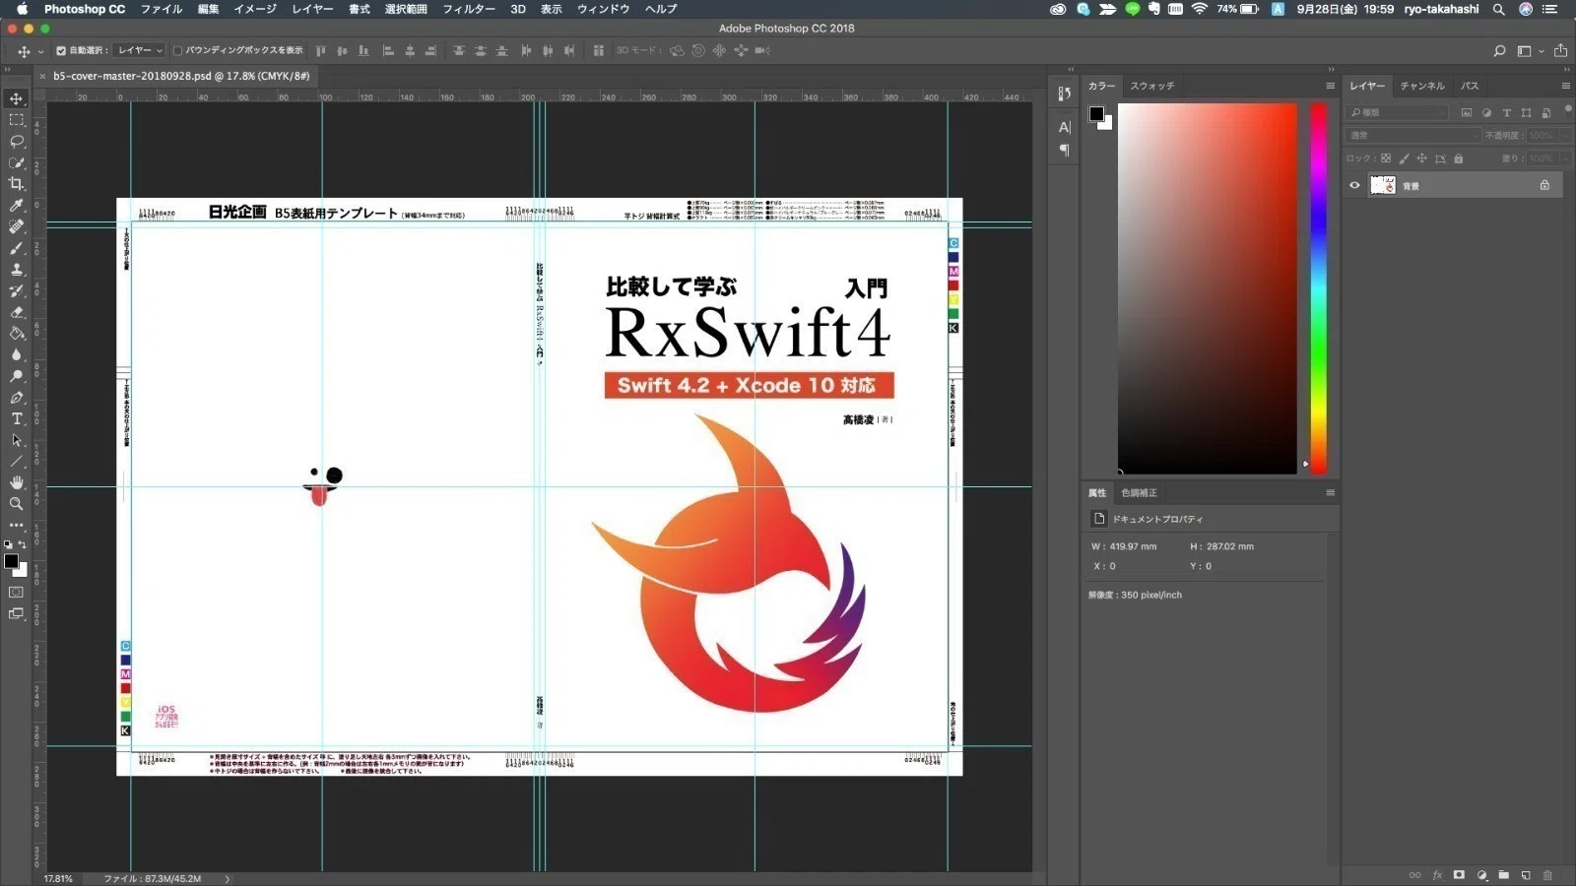The image size is (1576, 886).
Task: Select the Hand tool
Action: (17, 482)
